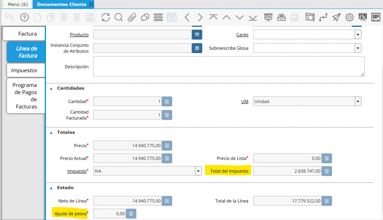Go to previous record with left chevron

click(187, 17)
